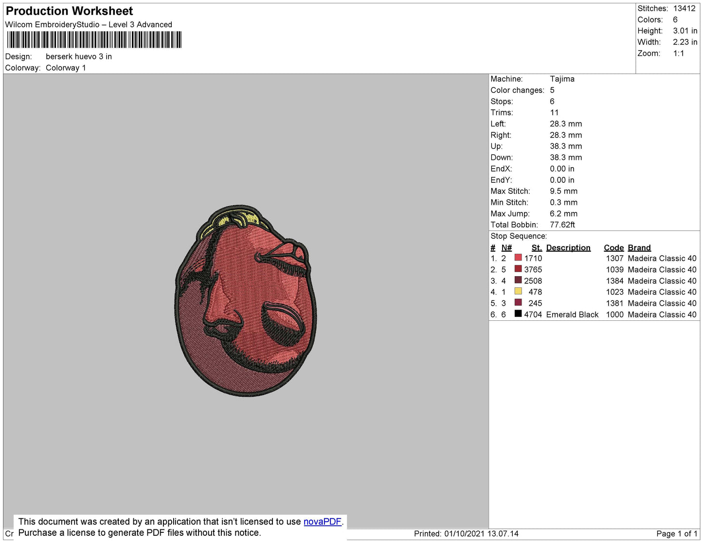Click the width value "2.23 in"
Screen dimensions: 703x543
(x=685, y=42)
